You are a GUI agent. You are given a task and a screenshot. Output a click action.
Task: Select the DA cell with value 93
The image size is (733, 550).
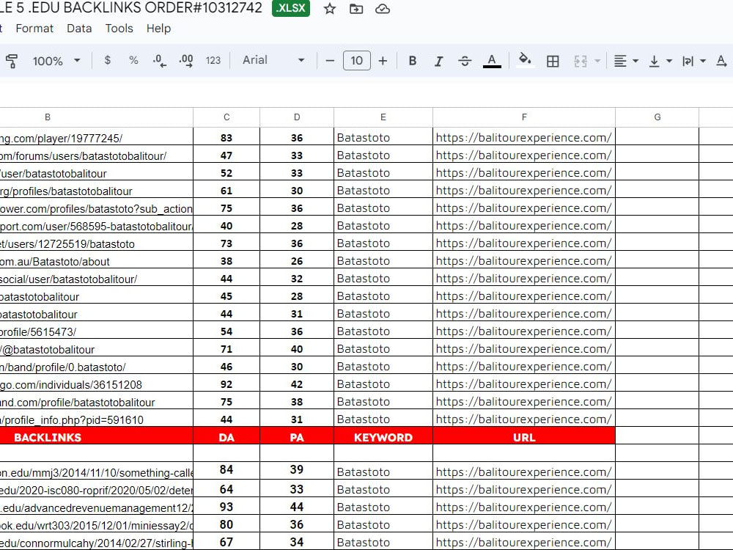(226, 507)
